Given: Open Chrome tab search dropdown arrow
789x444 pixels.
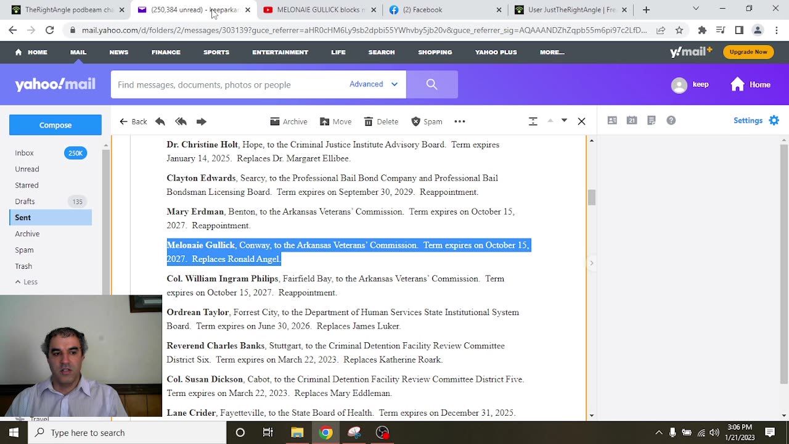Looking at the screenshot, I should click(696, 9).
